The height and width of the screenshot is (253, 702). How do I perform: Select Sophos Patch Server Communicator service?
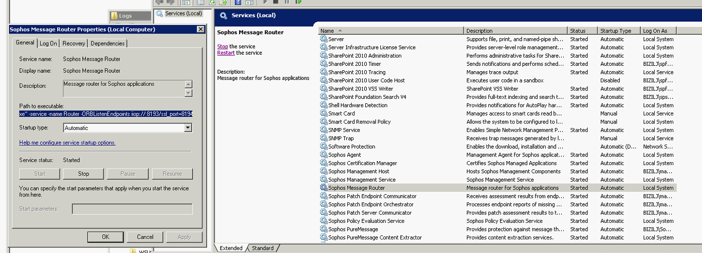coord(498,213)
